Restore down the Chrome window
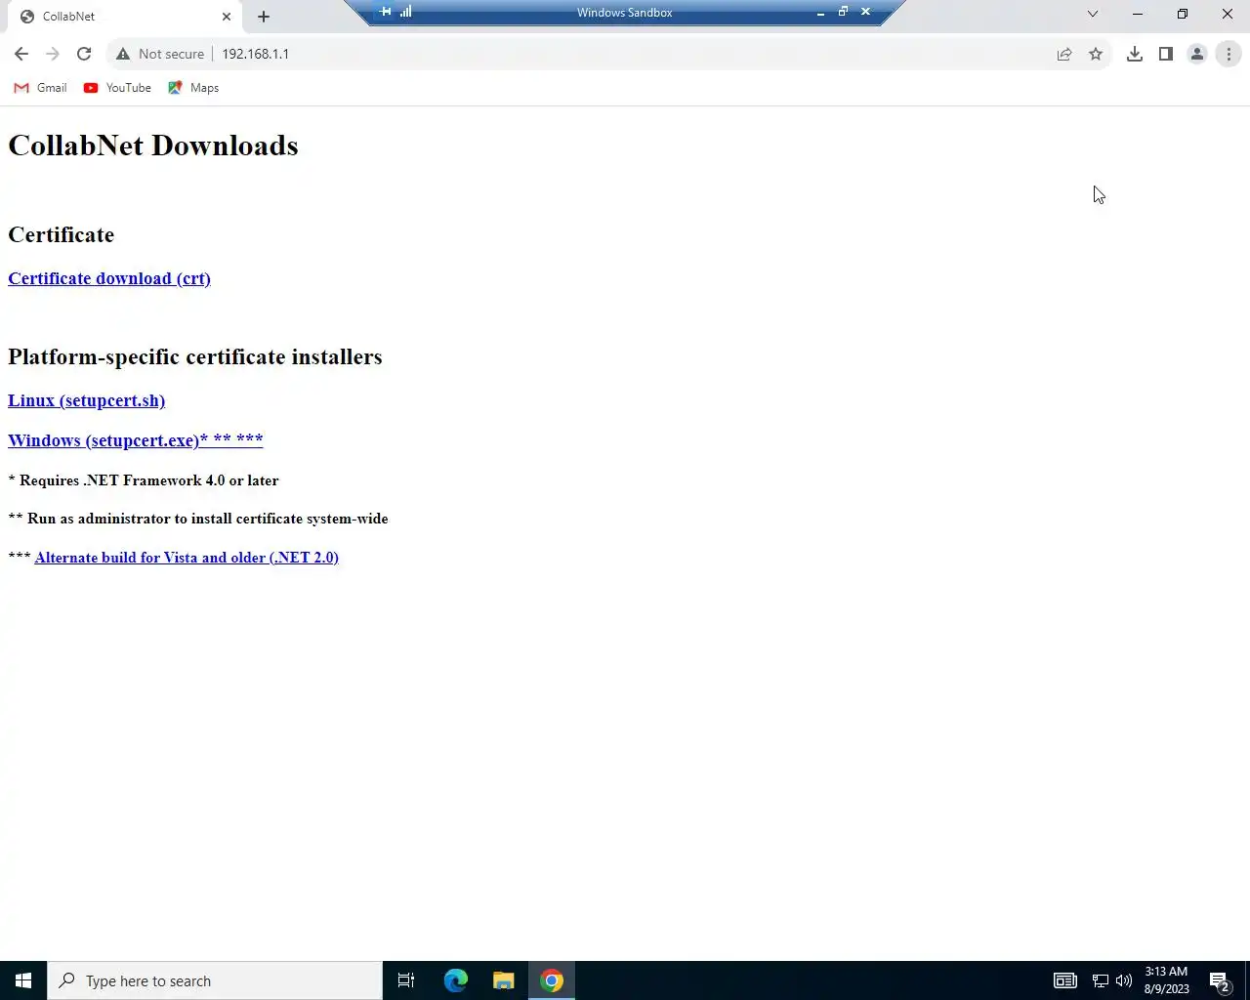 (1183, 14)
